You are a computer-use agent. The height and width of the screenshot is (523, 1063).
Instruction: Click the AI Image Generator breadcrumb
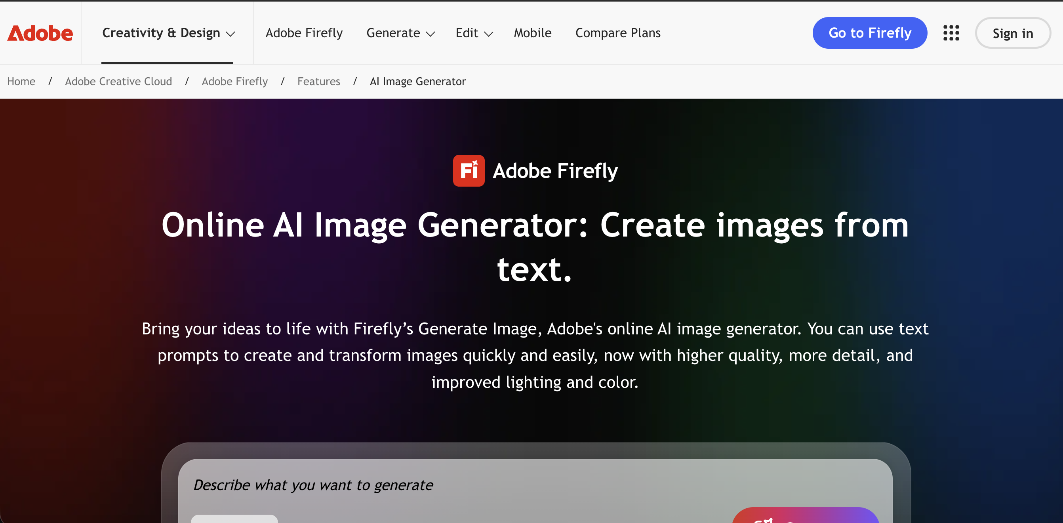[x=417, y=81]
